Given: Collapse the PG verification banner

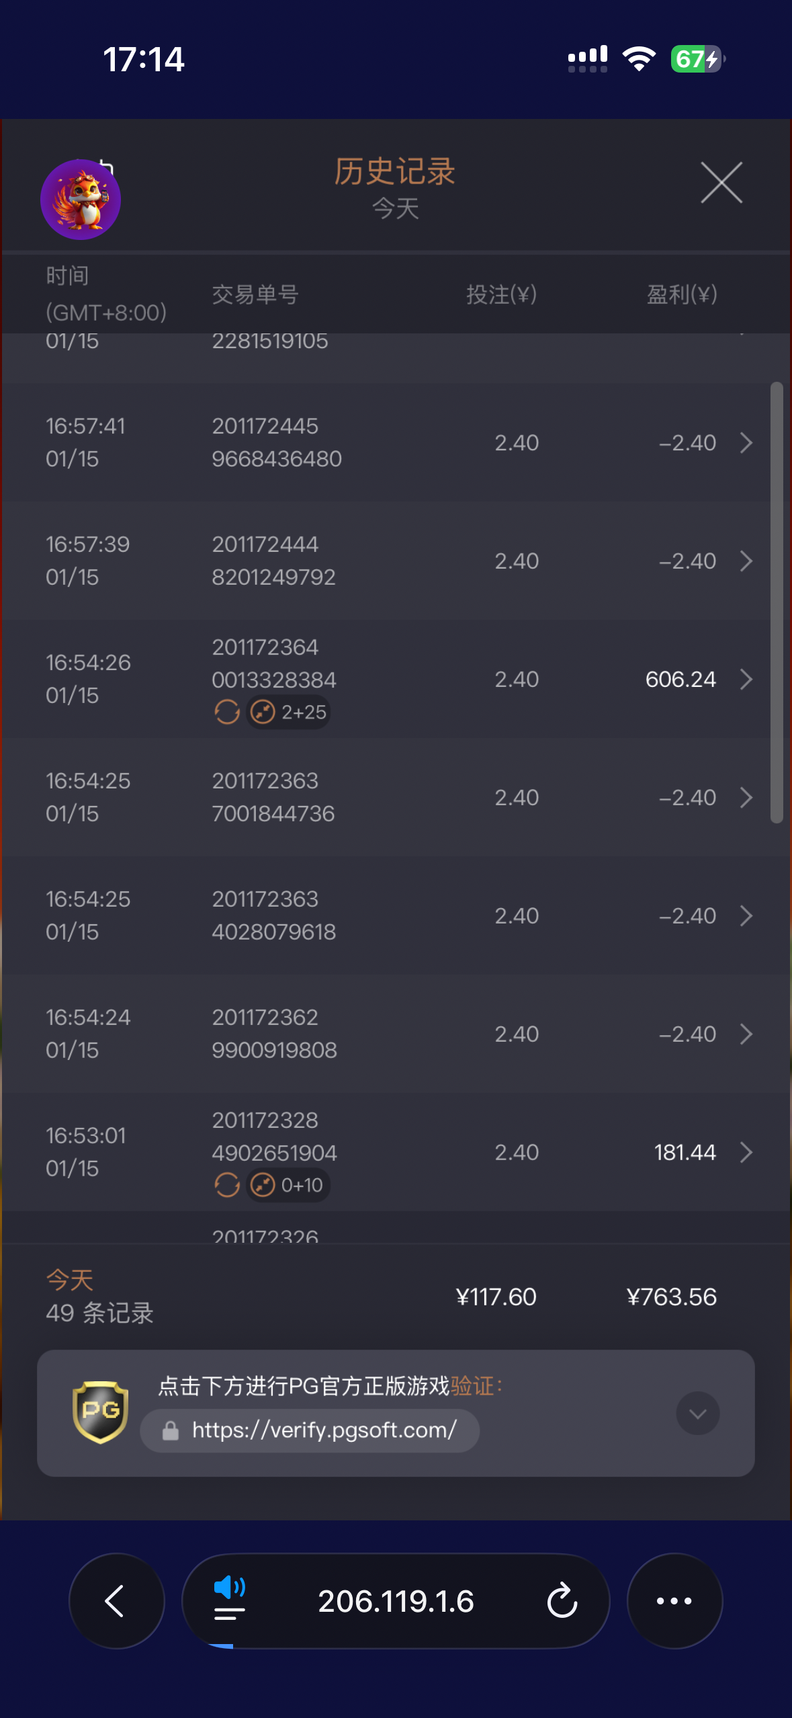Looking at the screenshot, I should (697, 1413).
